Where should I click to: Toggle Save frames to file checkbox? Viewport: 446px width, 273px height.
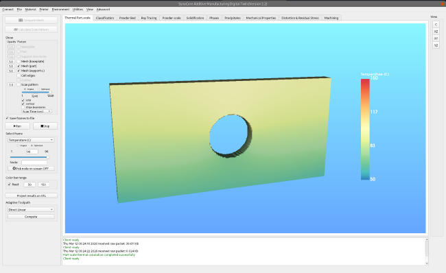7,118
